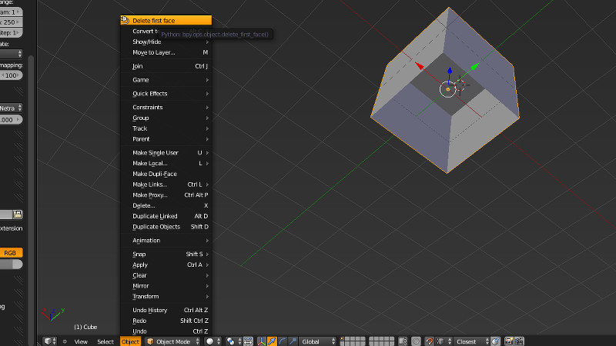This screenshot has height=346, width=616.
Task: Click the blue Z axis manipulator arrow
Action: tap(450, 71)
